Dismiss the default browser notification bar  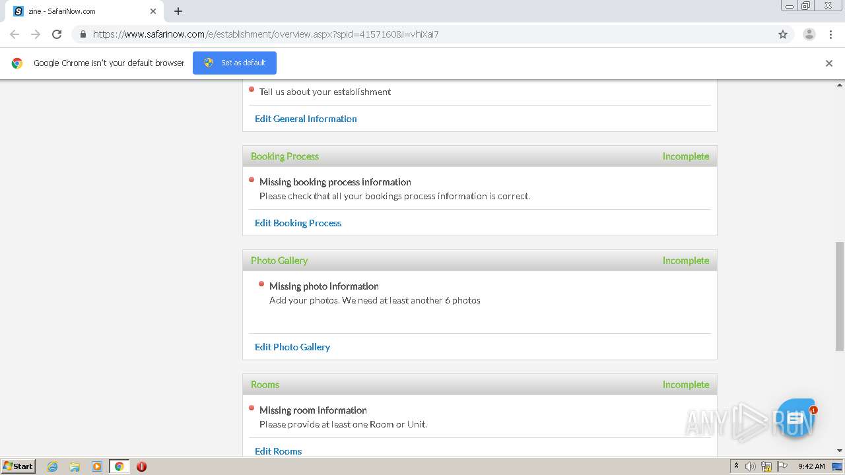click(x=828, y=63)
